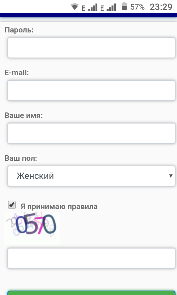The height and width of the screenshot is (295, 177).
Task: Tap the battery icon in status bar
Action: pyautogui.click(x=124, y=6)
